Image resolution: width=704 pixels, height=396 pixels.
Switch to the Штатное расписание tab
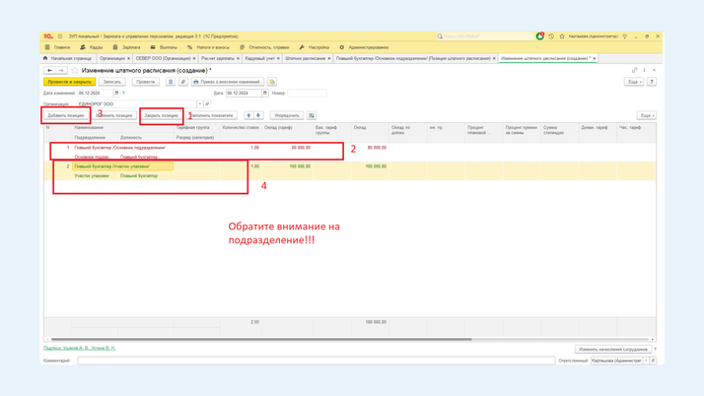pyautogui.click(x=306, y=58)
